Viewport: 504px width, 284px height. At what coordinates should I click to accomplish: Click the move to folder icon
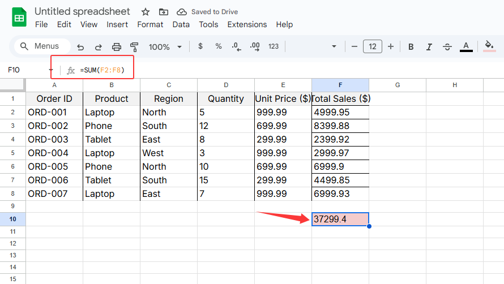point(163,12)
